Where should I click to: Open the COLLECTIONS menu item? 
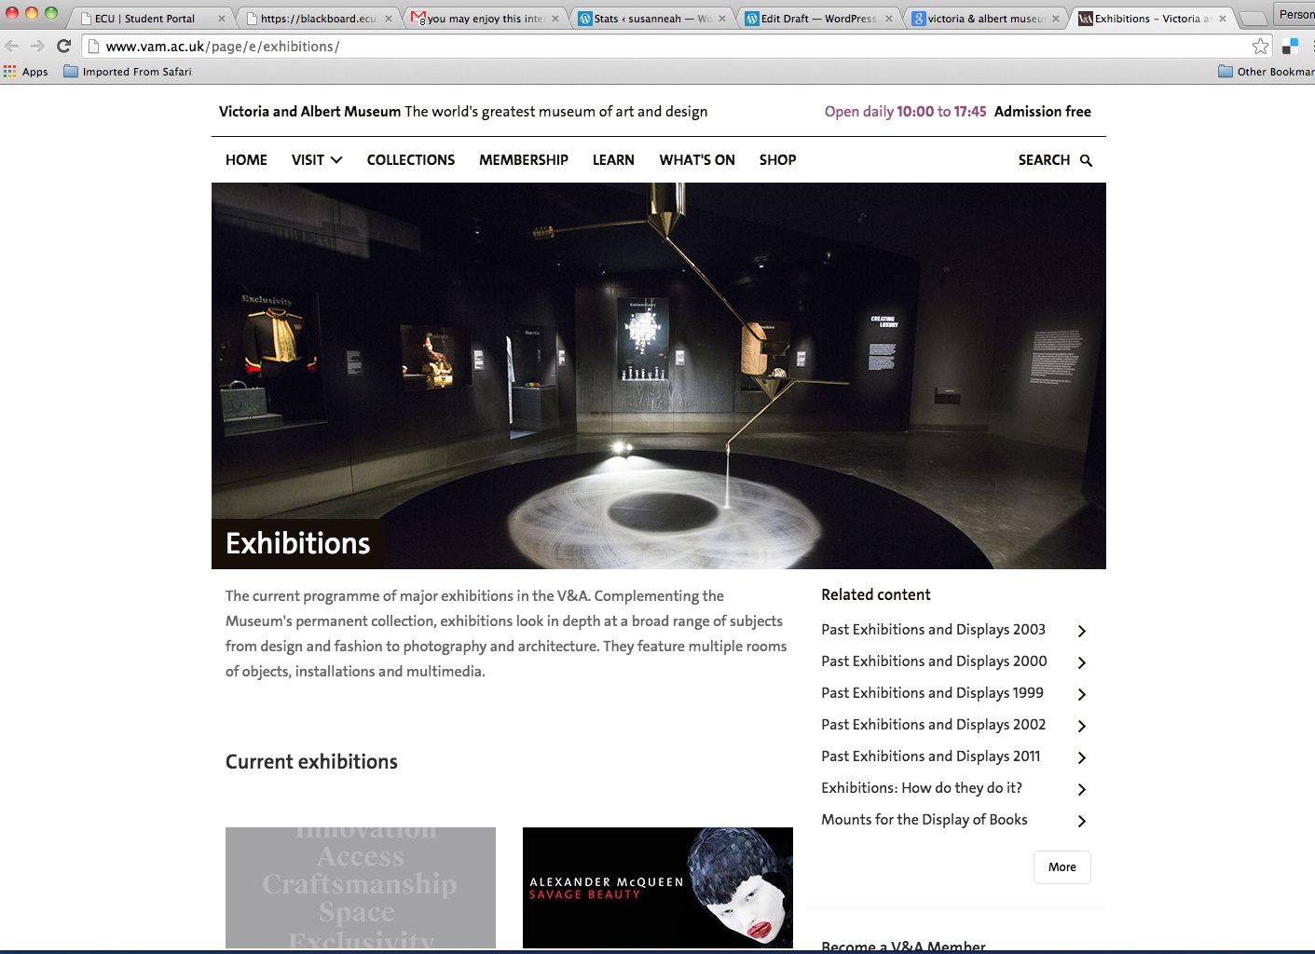point(411,160)
